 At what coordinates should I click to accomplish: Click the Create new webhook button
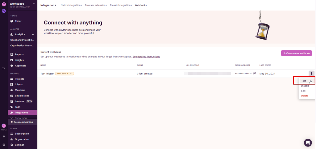point(296,53)
